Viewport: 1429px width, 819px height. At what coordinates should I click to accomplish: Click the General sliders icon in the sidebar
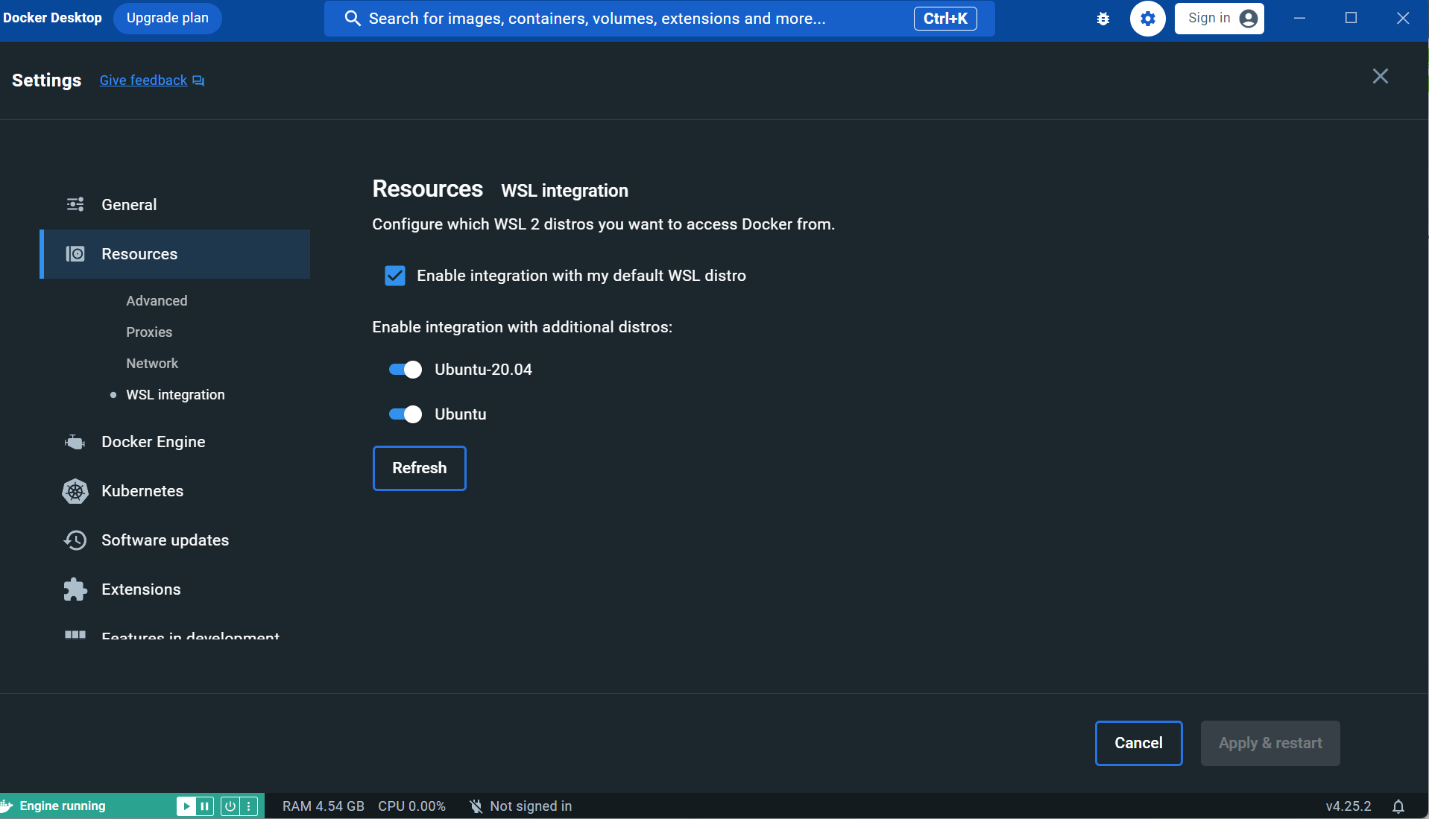75,204
